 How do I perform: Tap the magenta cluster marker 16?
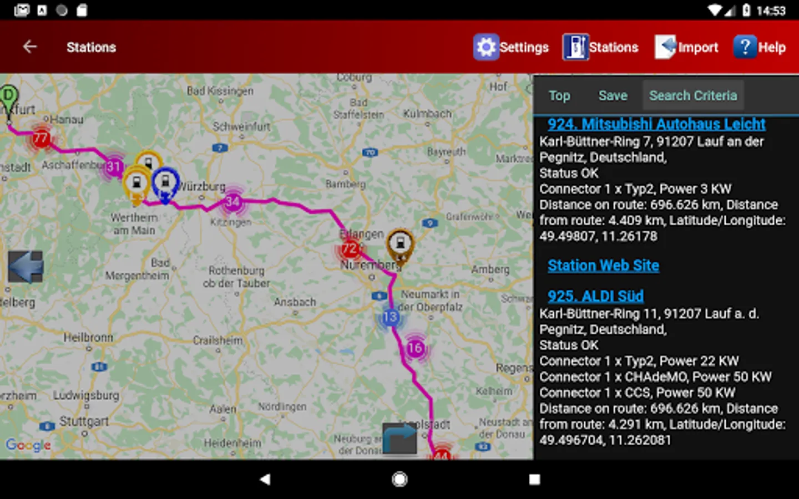coord(415,348)
